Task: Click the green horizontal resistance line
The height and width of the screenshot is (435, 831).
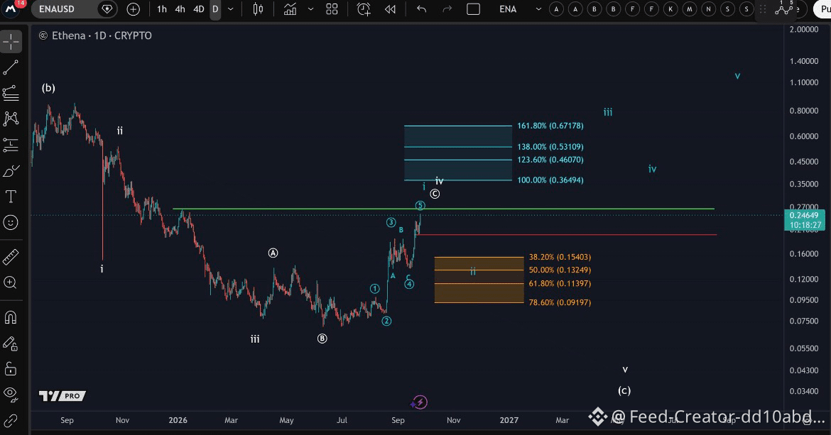Action: 443,209
